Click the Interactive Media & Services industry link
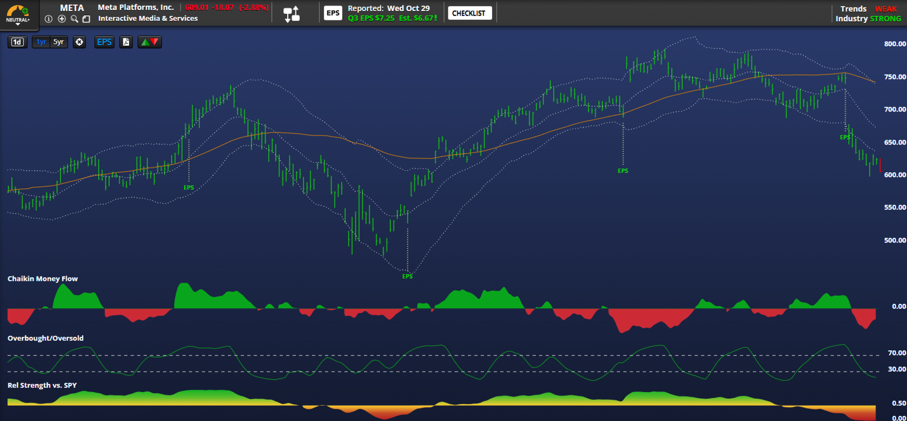 click(148, 18)
